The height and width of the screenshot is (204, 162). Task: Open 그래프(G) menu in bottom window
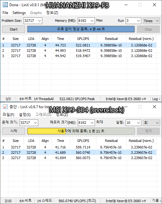(43, 114)
